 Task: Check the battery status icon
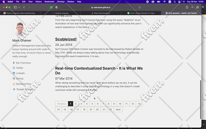159,2
